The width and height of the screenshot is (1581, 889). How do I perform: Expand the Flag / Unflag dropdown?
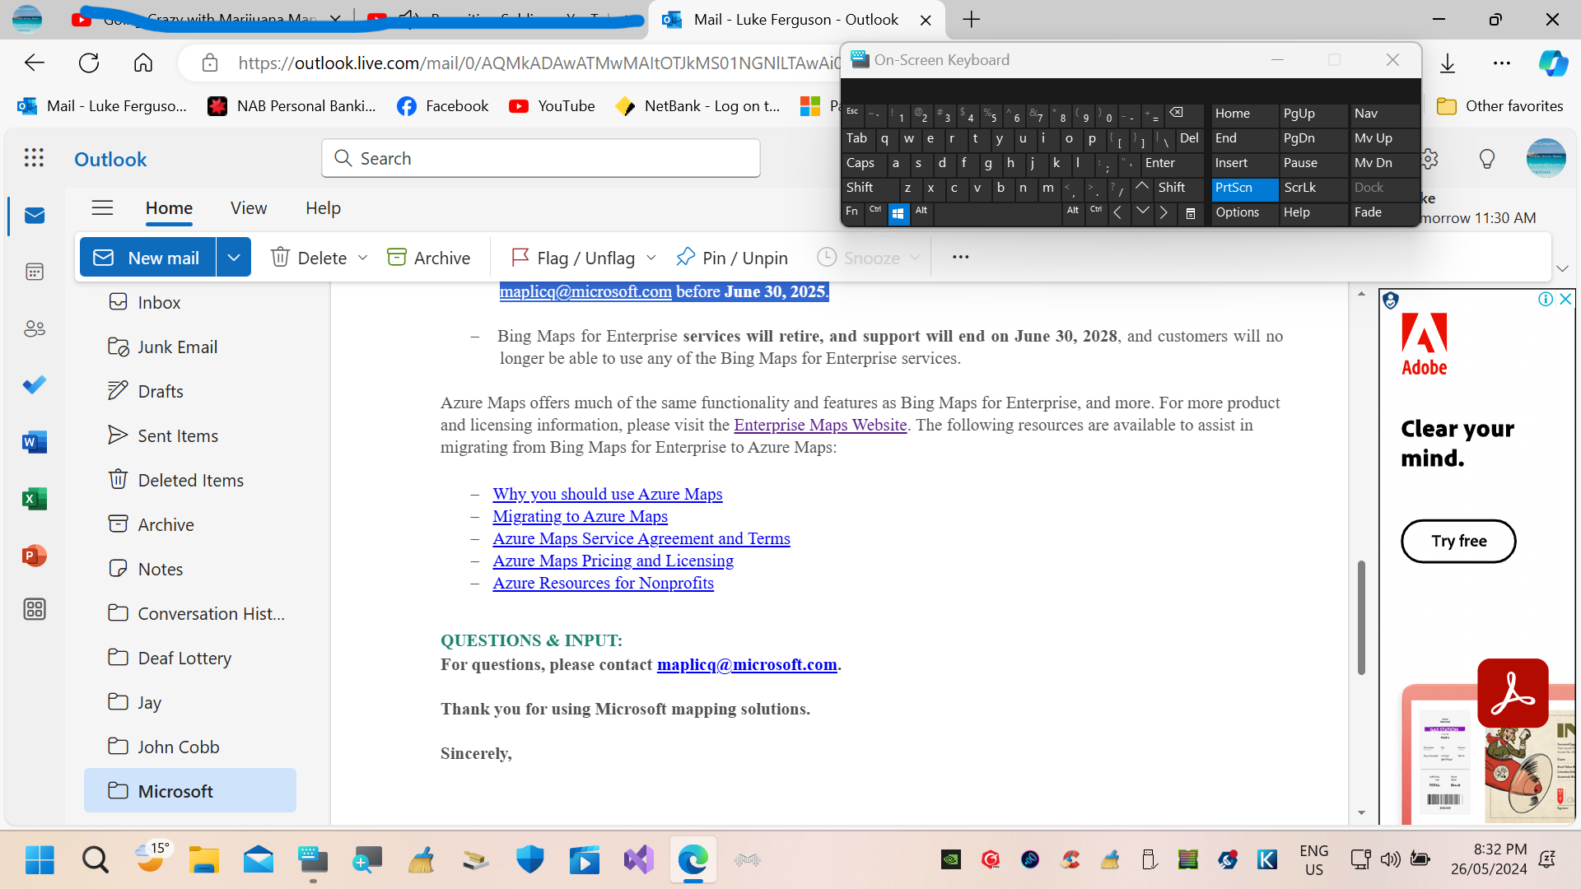pyautogui.click(x=651, y=258)
